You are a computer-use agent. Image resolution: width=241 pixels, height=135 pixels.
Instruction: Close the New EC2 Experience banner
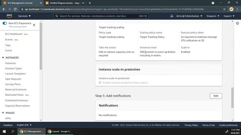click(34, 25)
